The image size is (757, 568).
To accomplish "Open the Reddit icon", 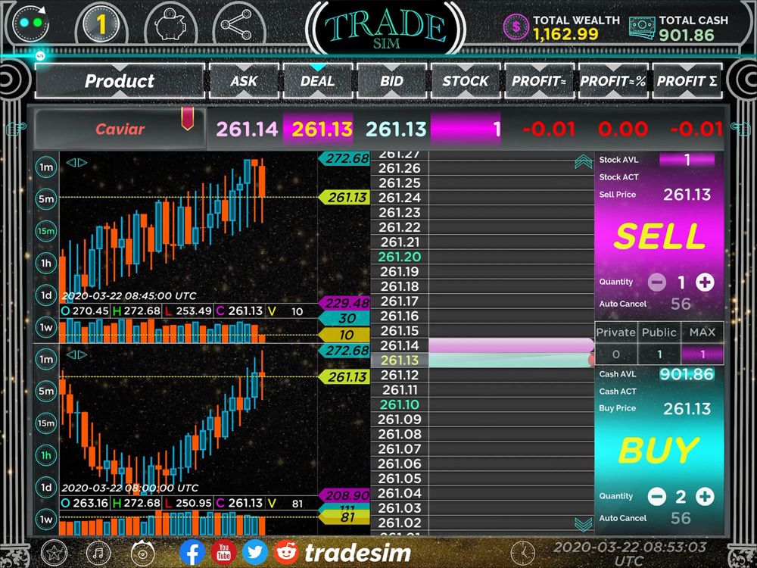I will (286, 552).
